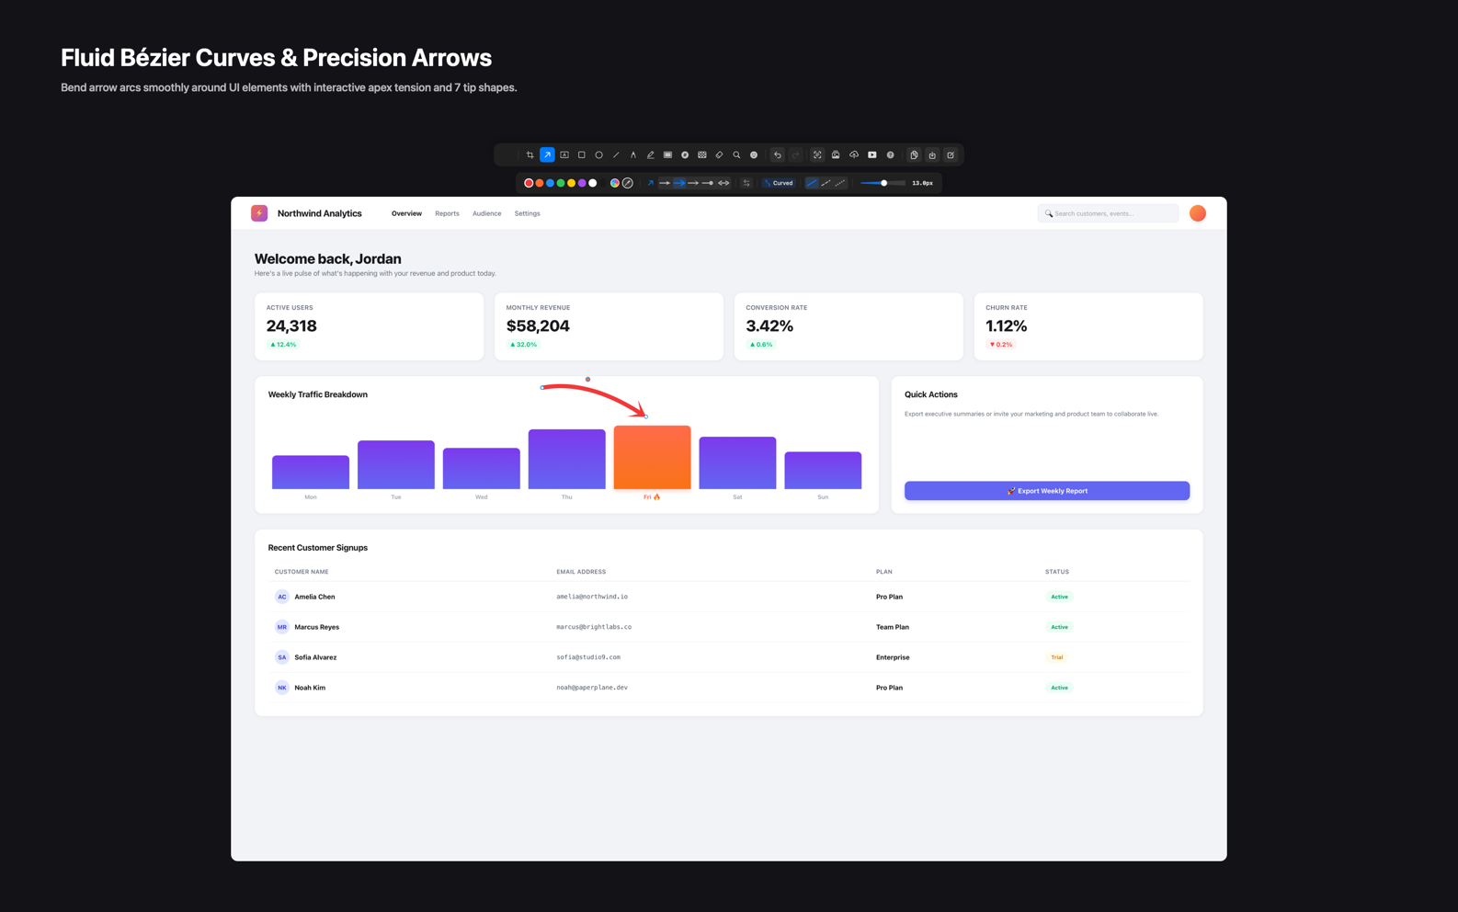Select the text box tool

564,154
